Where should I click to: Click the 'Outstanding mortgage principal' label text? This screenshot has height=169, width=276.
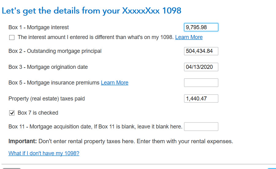click(55, 51)
